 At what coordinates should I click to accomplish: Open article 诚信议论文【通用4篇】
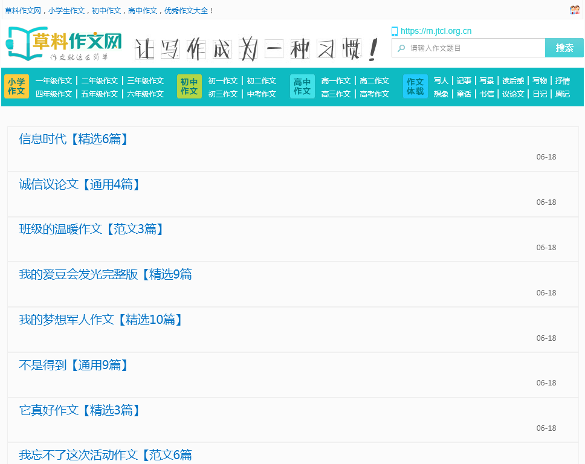tap(80, 184)
